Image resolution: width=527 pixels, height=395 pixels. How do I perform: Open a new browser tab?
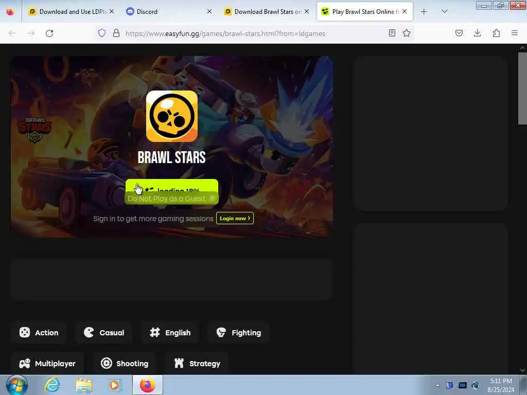424,11
